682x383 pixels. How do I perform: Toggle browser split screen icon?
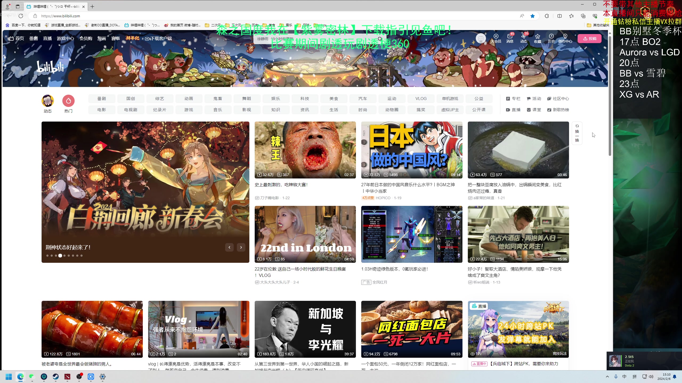[559, 16]
